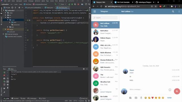182x102 pixels.
Task: Bookmark page with star icon
Action: coord(156,6)
